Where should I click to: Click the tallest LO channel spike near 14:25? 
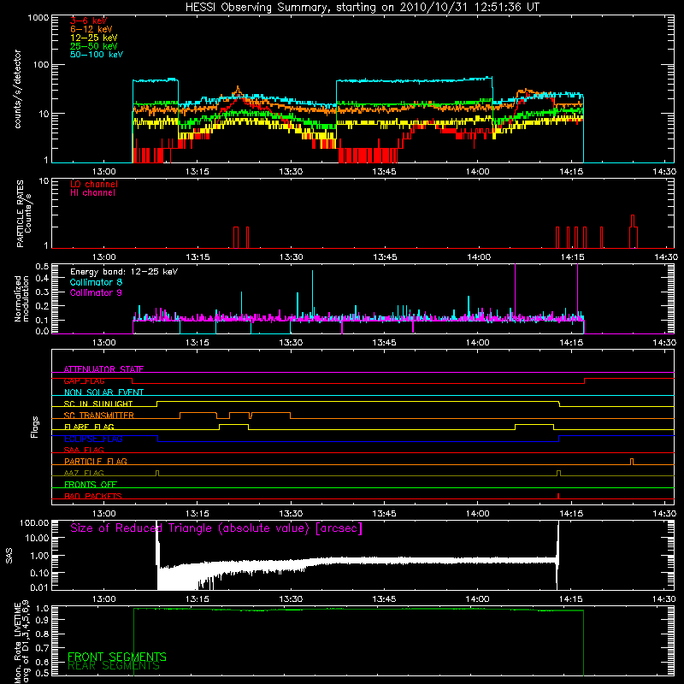click(x=633, y=231)
